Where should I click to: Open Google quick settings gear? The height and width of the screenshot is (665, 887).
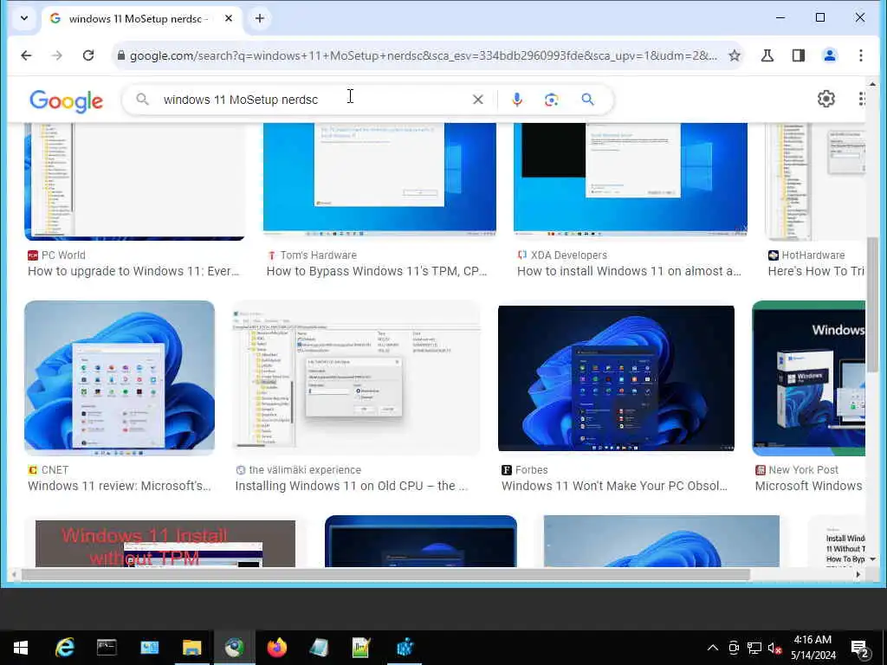[x=825, y=99]
